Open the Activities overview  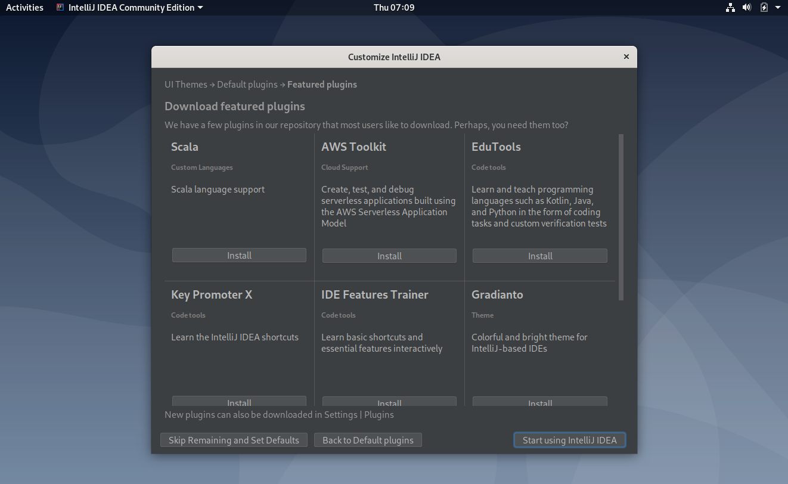[x=24, y=7]
